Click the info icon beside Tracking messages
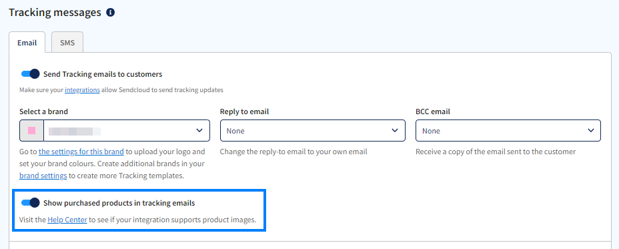 click(x=111, y=13)
